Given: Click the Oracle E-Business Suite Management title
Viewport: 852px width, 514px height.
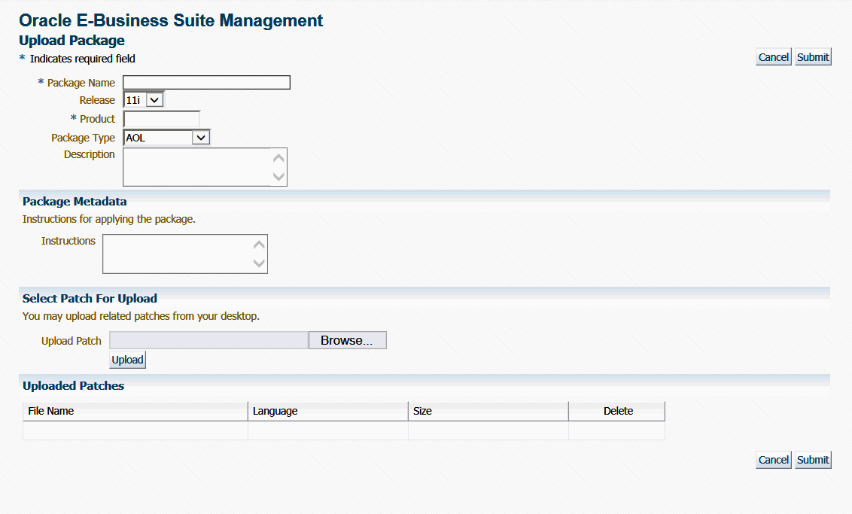Looking at the screenshot, I should (x=171, y=20).
